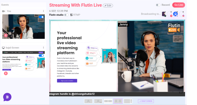Click the Go Live button

(x=178, y=5)
